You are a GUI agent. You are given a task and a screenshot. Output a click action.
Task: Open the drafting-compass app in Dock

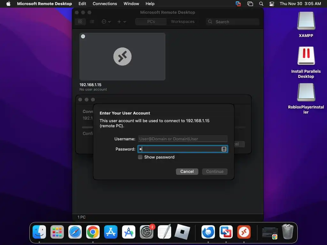click(x=129, y=232)
